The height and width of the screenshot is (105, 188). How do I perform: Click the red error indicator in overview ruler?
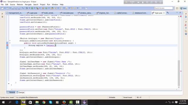tap(181, 16)
